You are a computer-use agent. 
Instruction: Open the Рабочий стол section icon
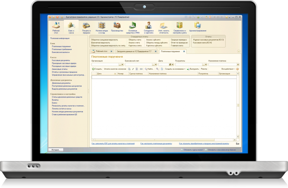tap(56, 27)
